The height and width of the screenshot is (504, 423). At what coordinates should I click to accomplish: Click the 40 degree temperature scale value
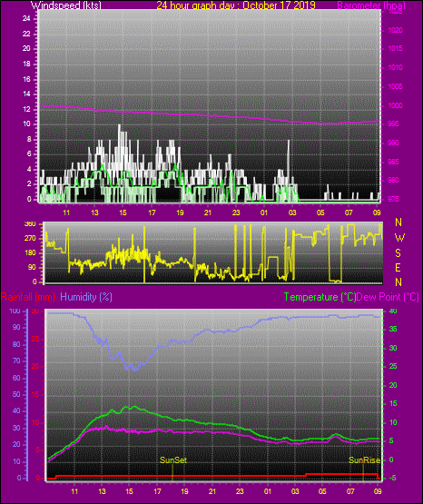pos(393,311)
